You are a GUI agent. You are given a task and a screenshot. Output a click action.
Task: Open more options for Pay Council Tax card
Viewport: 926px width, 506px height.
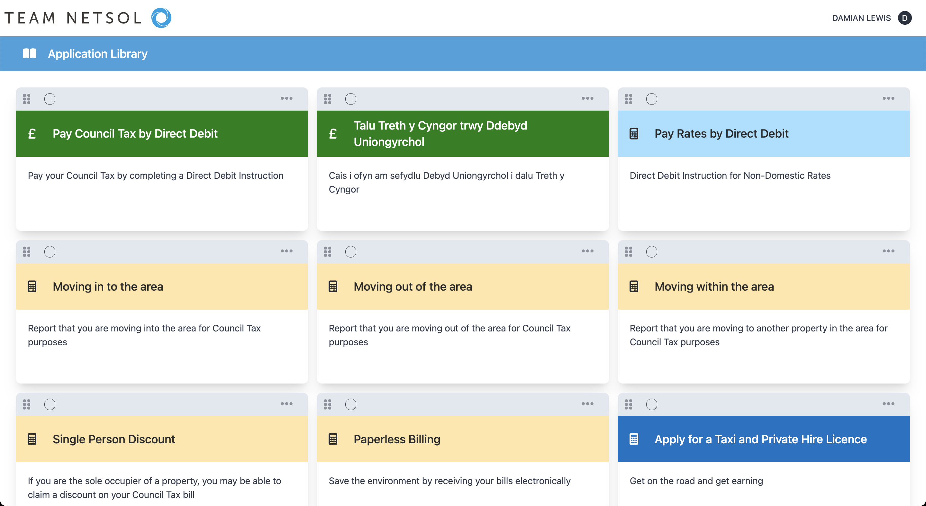tap(286, 98)
